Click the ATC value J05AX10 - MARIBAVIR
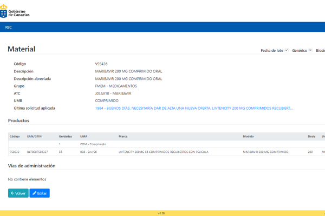Image resolution: width=325 pixels, height=216 pixels. (113, 93)
